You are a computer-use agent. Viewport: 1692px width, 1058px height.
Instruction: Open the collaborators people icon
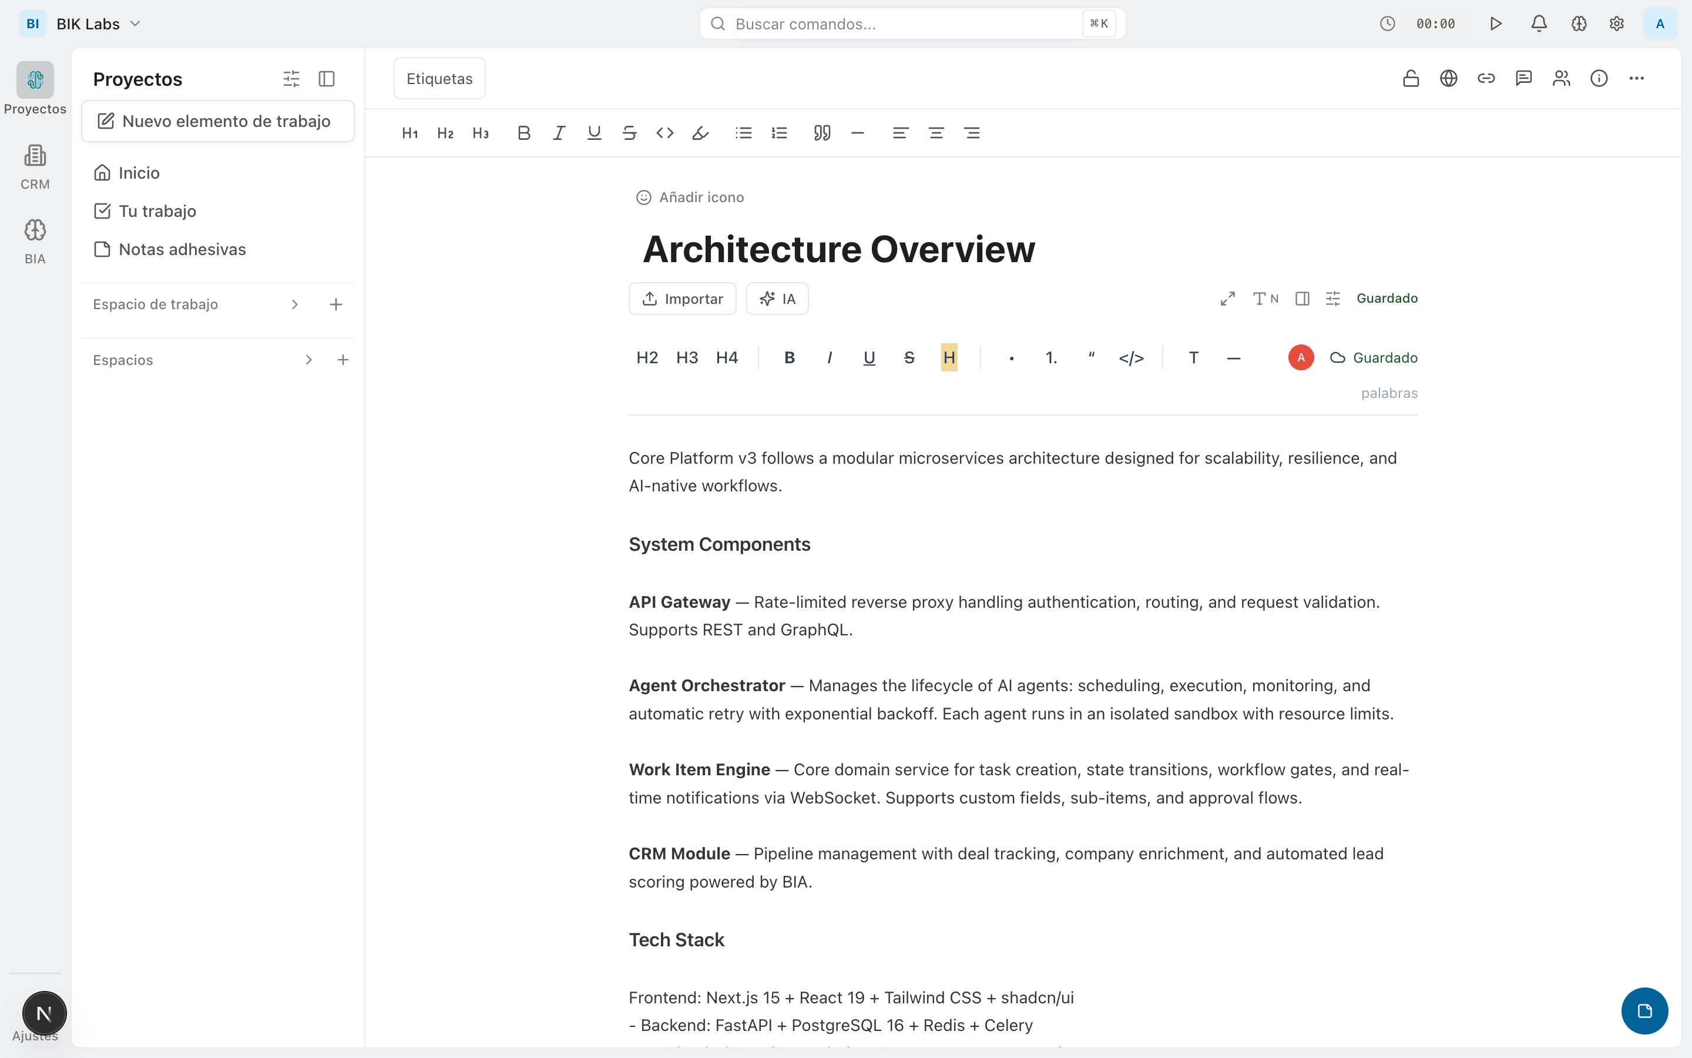(x=1561, y=78)
